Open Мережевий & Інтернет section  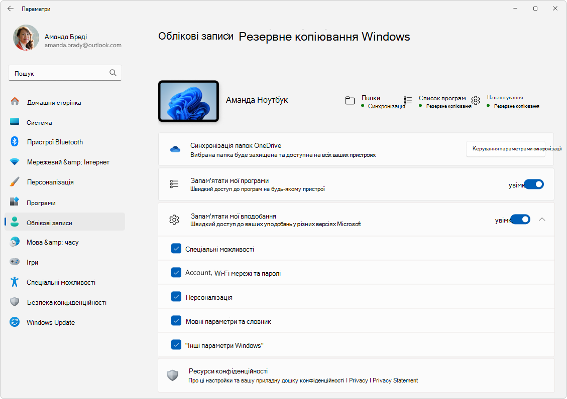click(x=65, y=162)
